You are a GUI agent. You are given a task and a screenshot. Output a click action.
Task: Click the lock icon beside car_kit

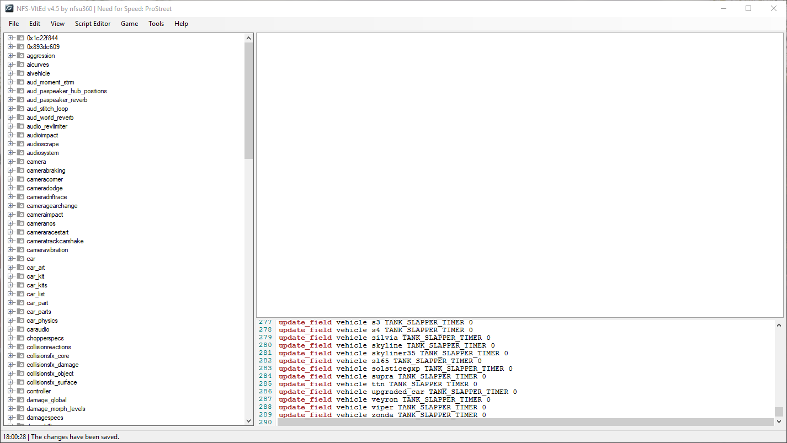tap(21, 276)
